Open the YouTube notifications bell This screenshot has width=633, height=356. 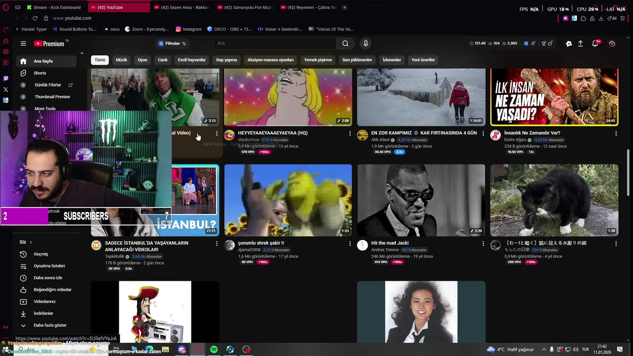[x=595, y=44]
